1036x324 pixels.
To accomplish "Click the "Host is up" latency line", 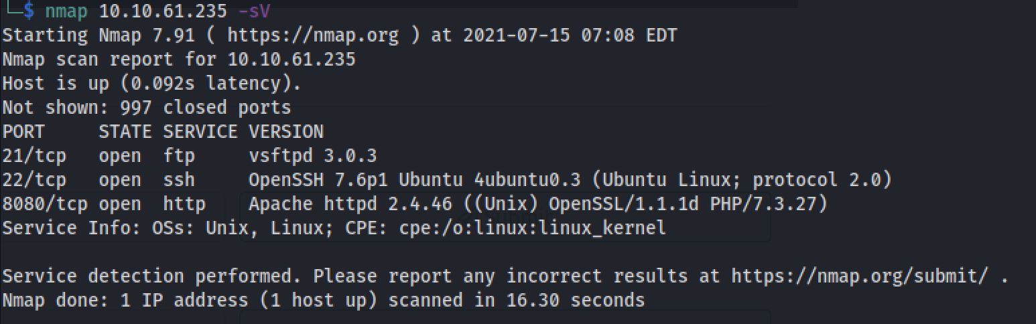I will (x=151, y=84).
